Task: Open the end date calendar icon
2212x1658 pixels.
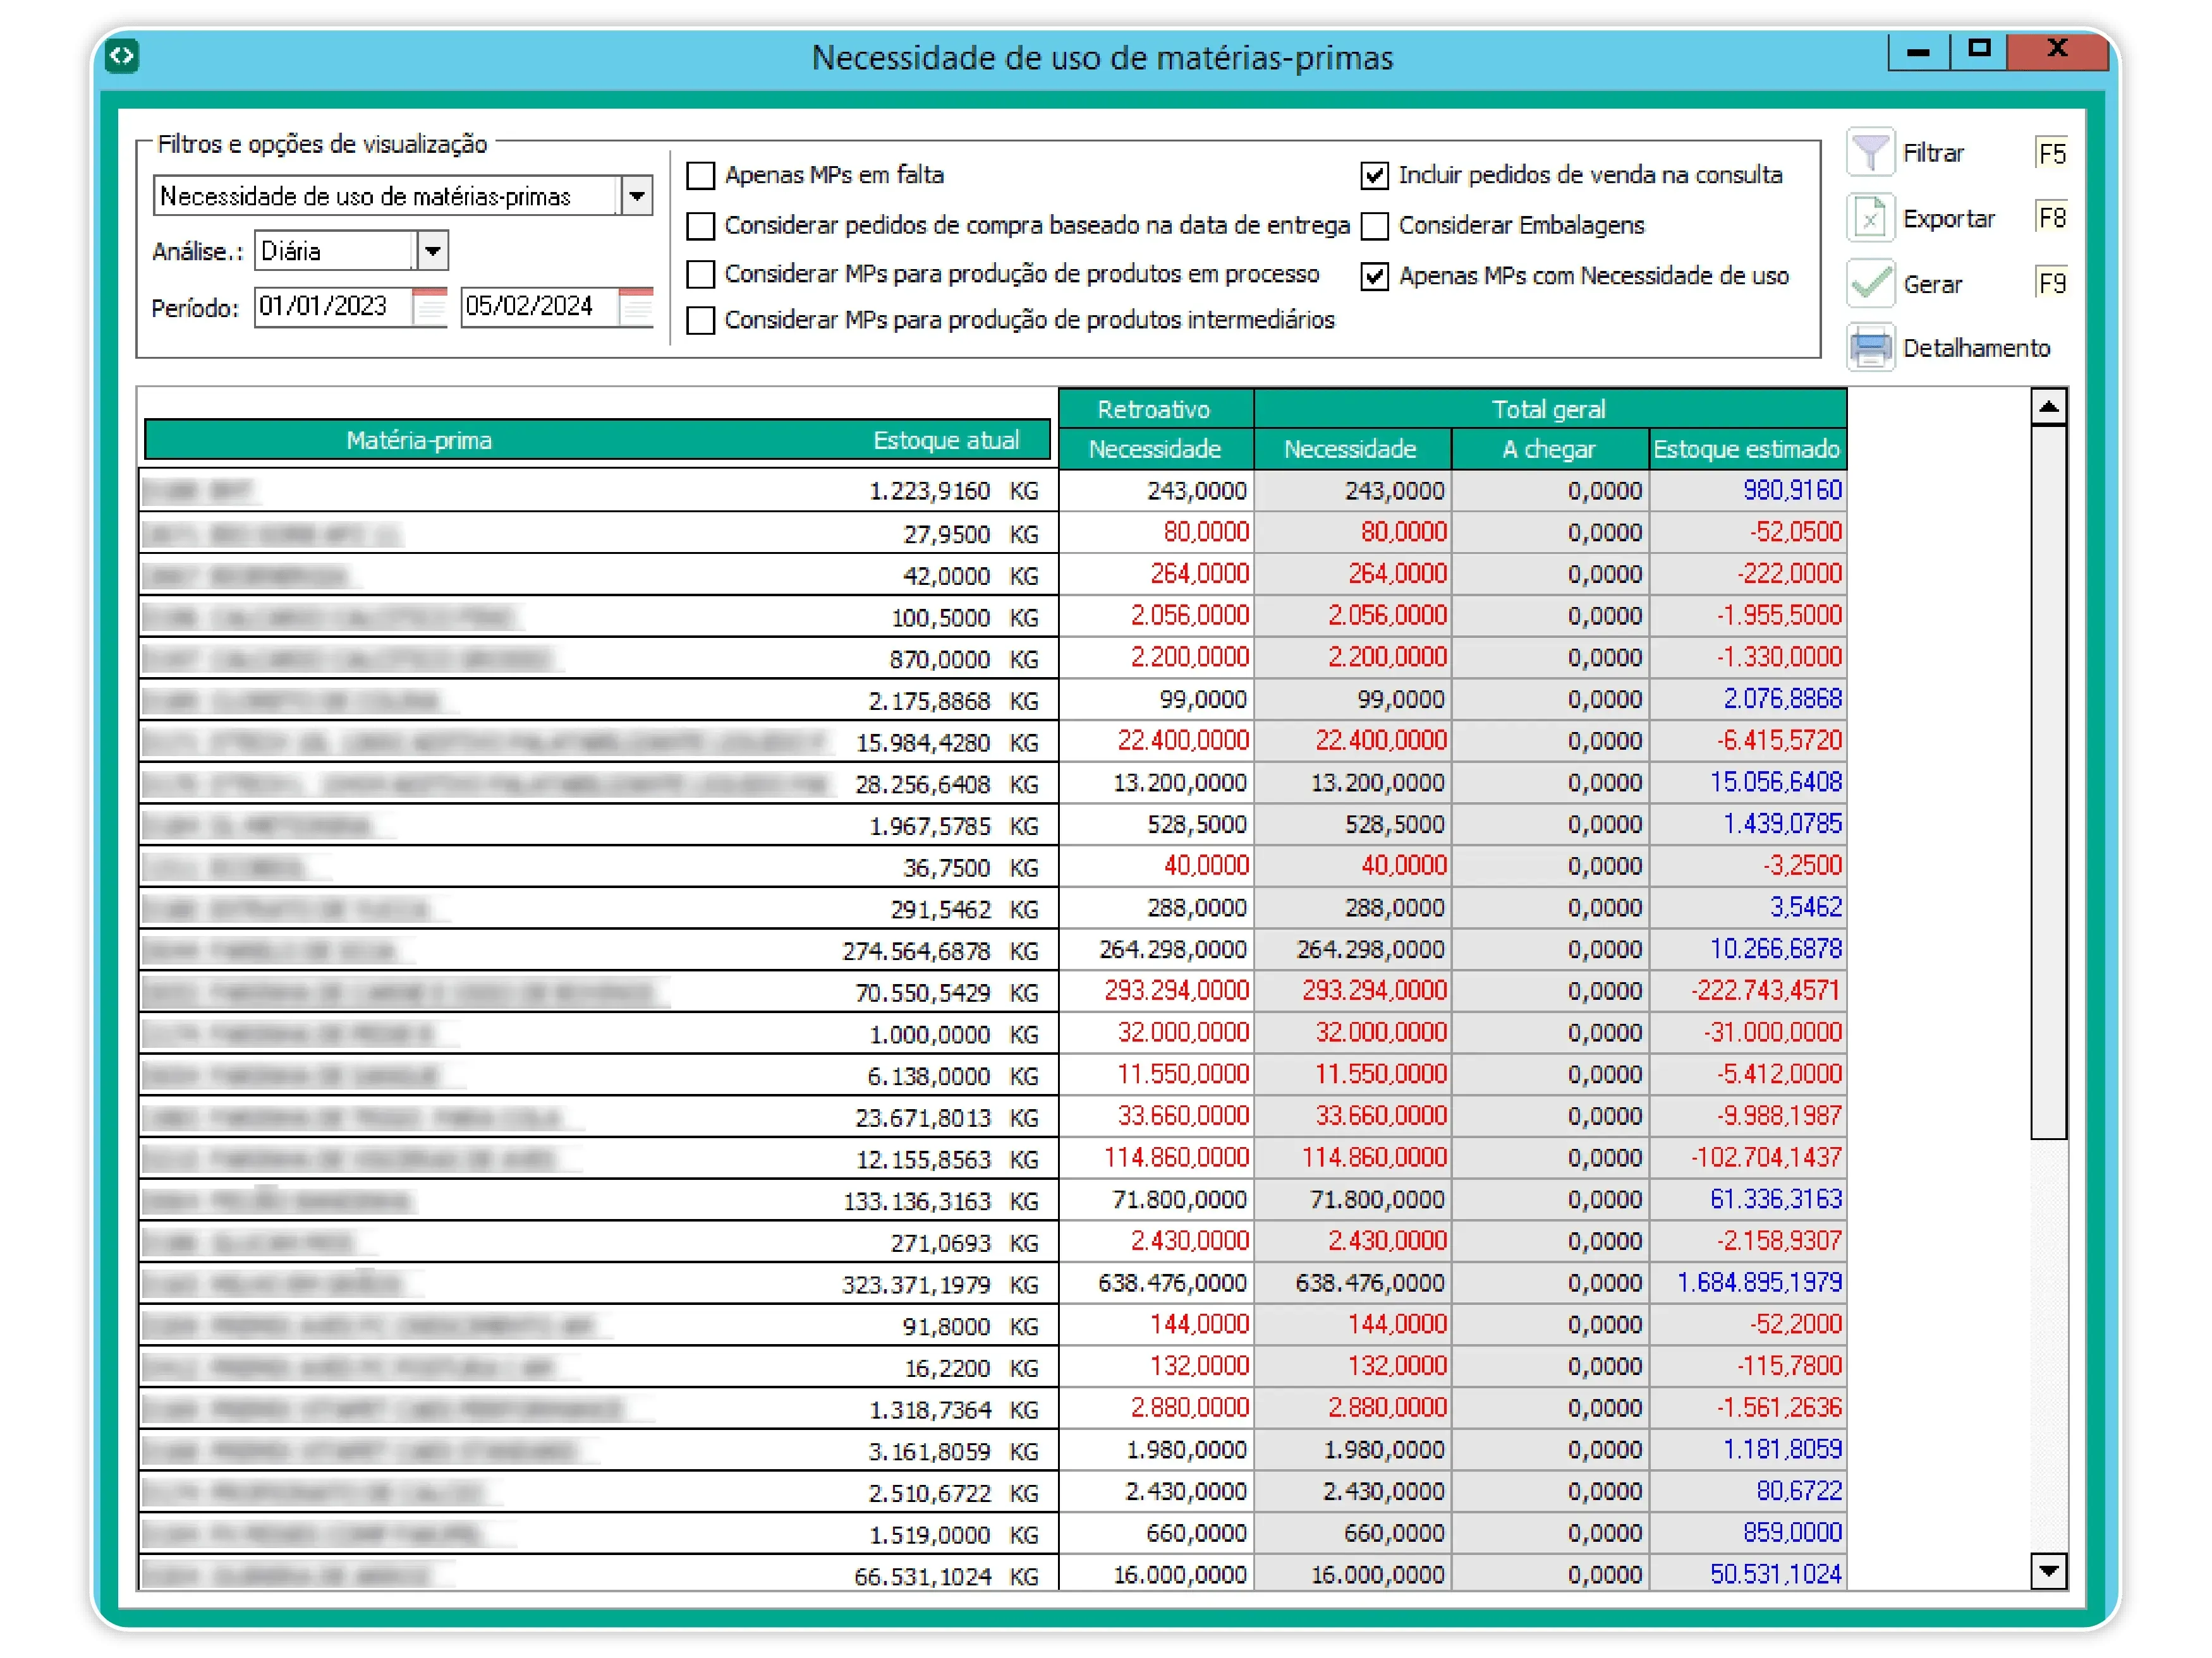Action: [x=636, y=306]
